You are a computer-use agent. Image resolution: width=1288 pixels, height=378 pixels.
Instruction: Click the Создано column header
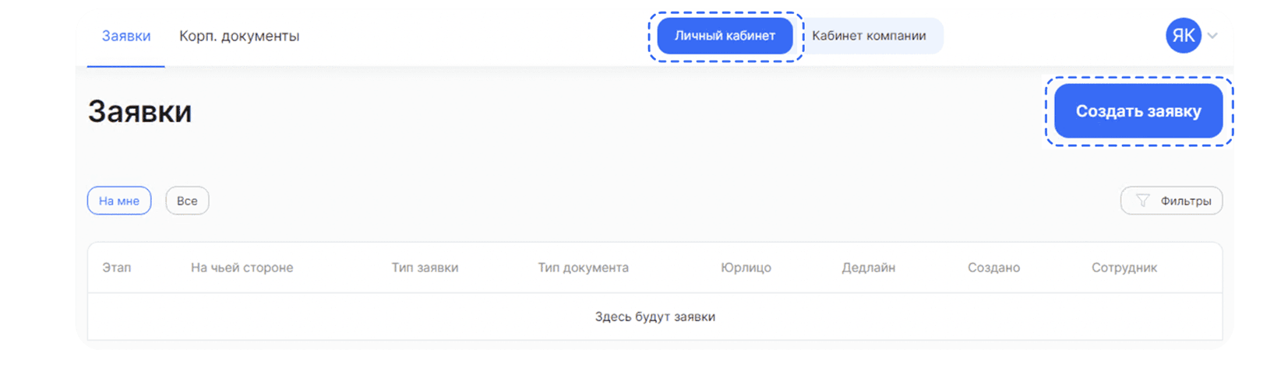[993, 268]
